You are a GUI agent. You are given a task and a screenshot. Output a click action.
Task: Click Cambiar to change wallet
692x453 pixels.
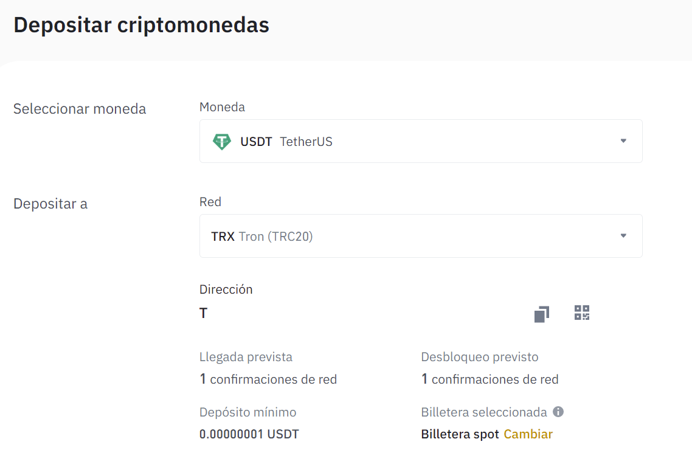point(528,434)
